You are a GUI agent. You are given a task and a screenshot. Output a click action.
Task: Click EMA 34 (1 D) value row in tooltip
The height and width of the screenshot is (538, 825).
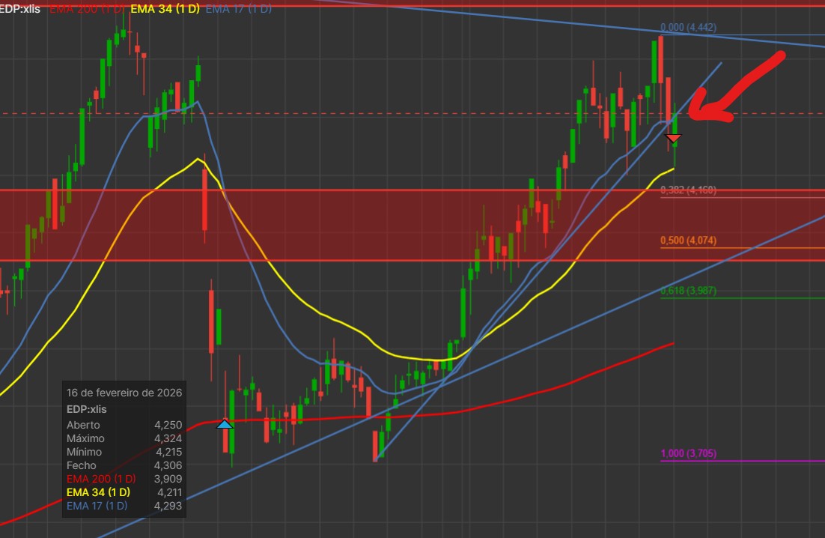(124, 492)
